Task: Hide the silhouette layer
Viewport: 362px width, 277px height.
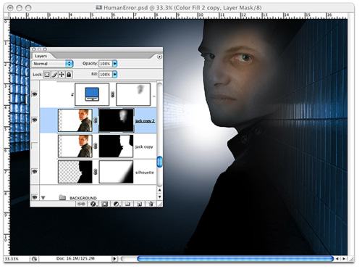Action: coord(35,172)
